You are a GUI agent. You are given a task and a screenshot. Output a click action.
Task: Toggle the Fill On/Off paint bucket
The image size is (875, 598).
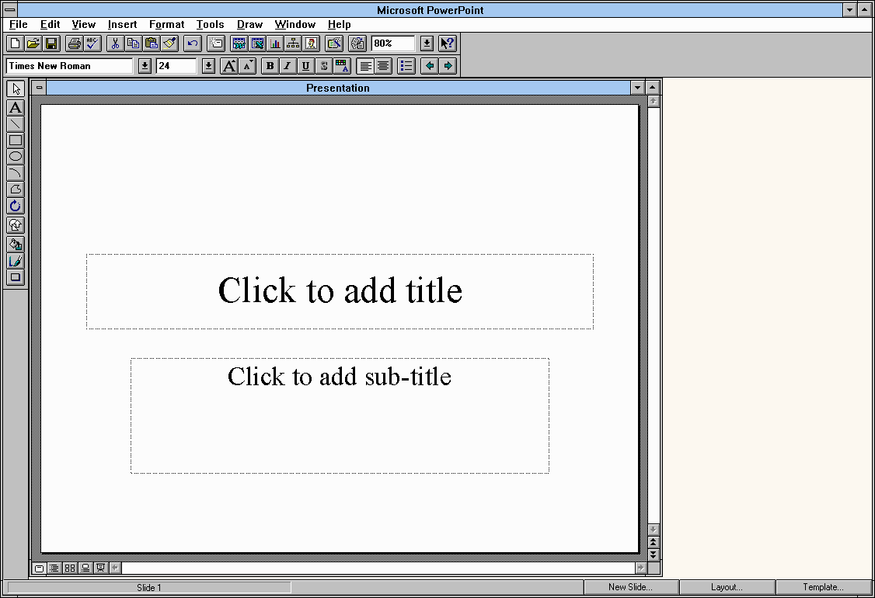16,245
